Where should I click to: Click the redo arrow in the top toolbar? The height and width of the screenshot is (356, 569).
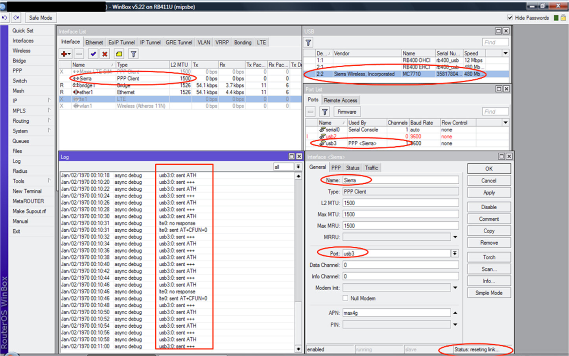coord(16,18)
